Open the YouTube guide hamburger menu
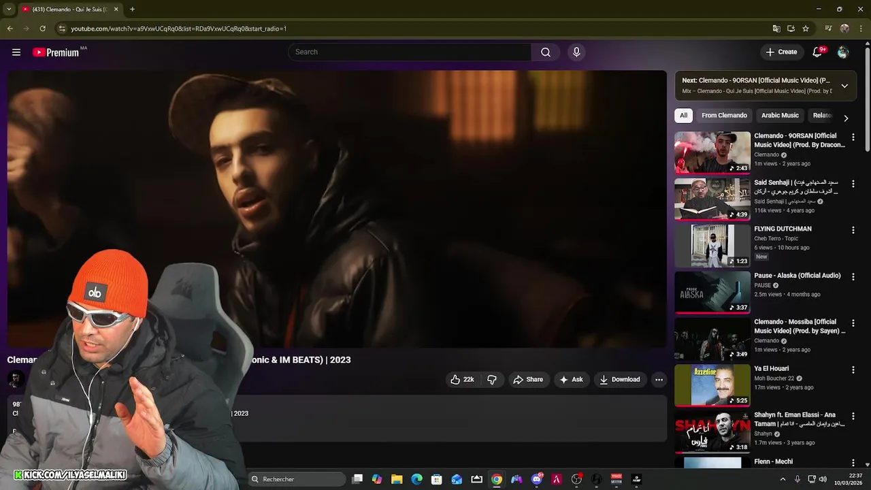The height and width of the screenshot is (490, 871). (16, 52)
